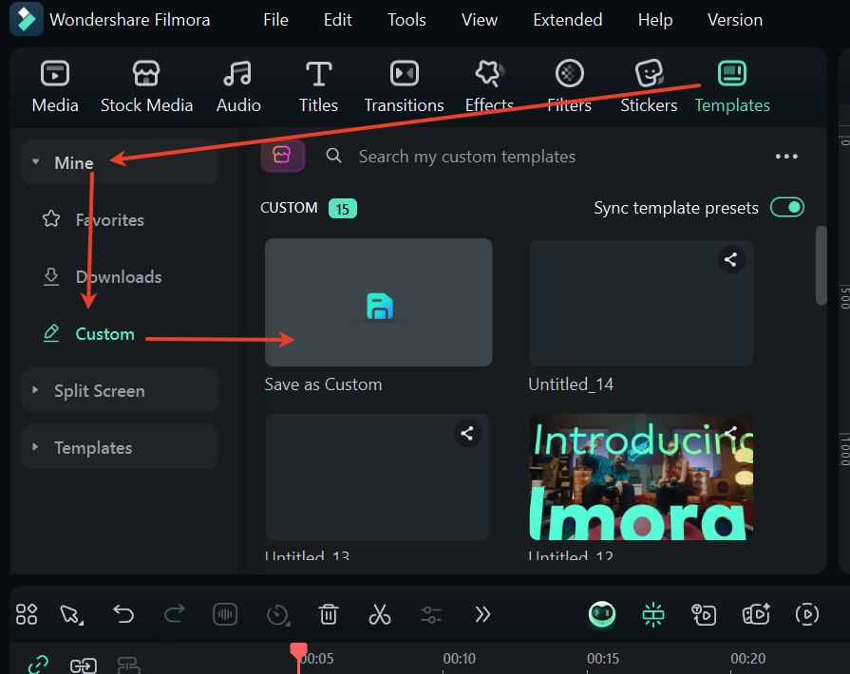Click the share icon on Untitled_14

730,259
